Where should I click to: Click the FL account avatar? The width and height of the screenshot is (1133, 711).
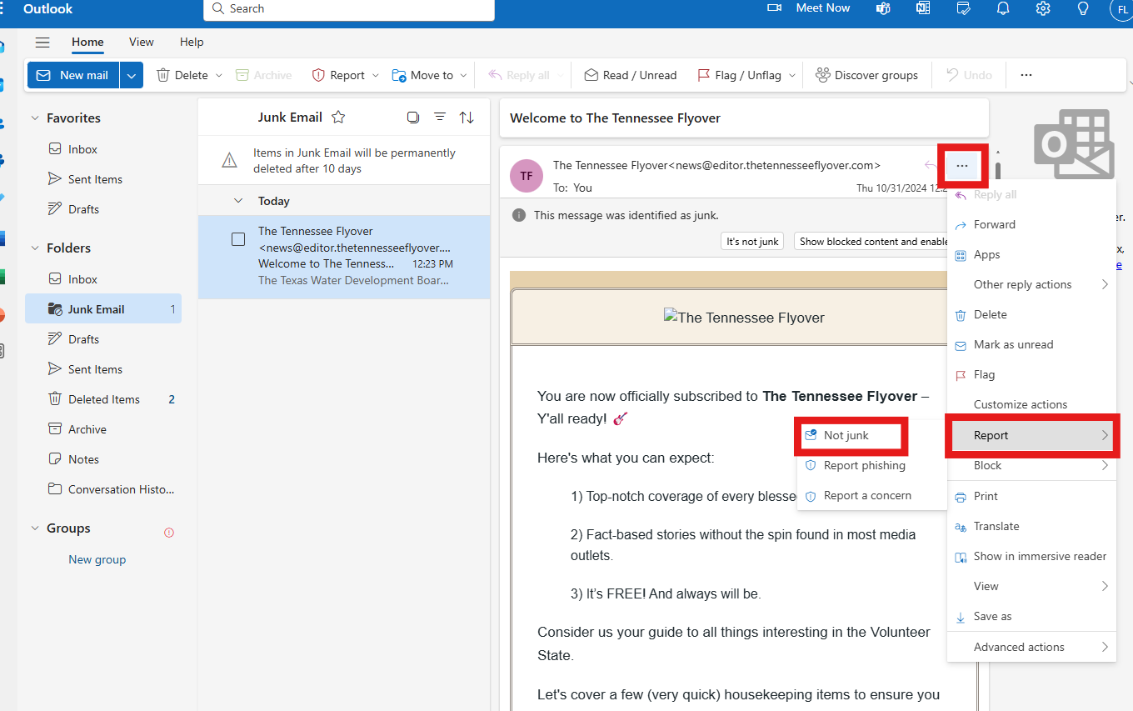pos(1121,10)
